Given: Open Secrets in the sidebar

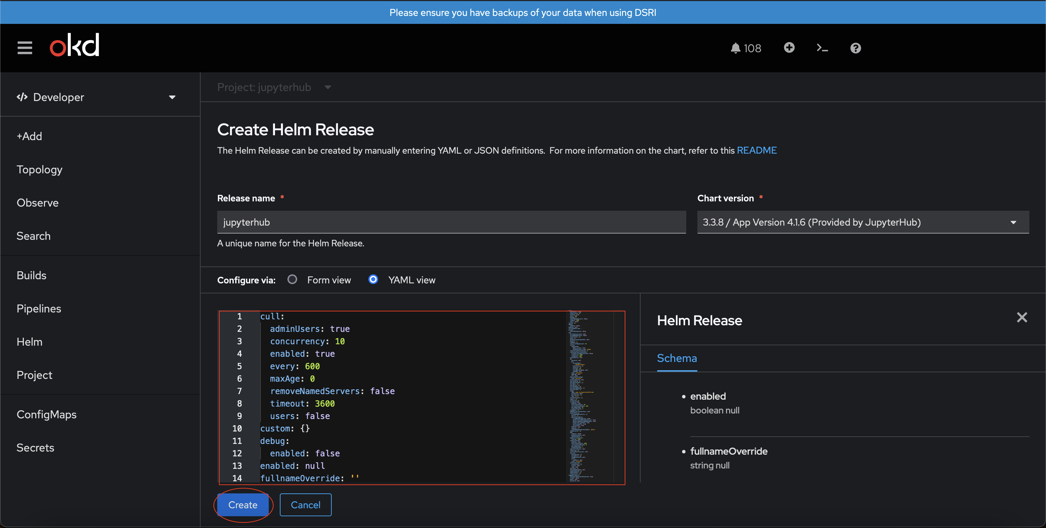Looking at the screenshot, I should [35, 448].
